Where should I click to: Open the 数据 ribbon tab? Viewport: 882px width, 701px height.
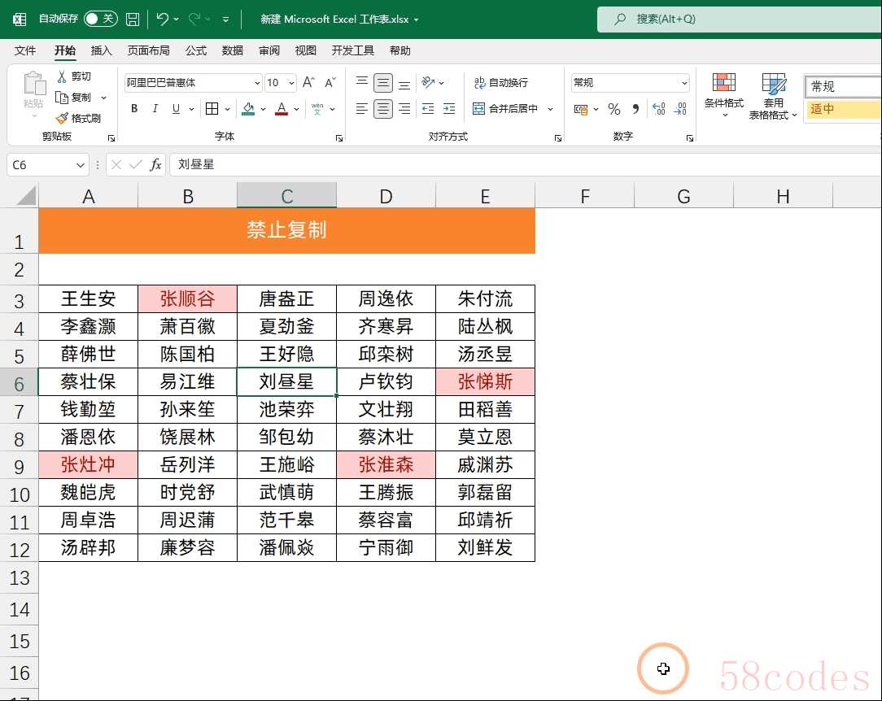pos(232,50)
